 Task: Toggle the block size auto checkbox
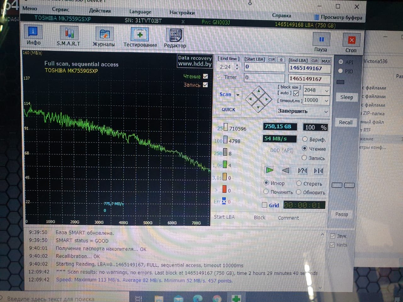tap(296, 93)
